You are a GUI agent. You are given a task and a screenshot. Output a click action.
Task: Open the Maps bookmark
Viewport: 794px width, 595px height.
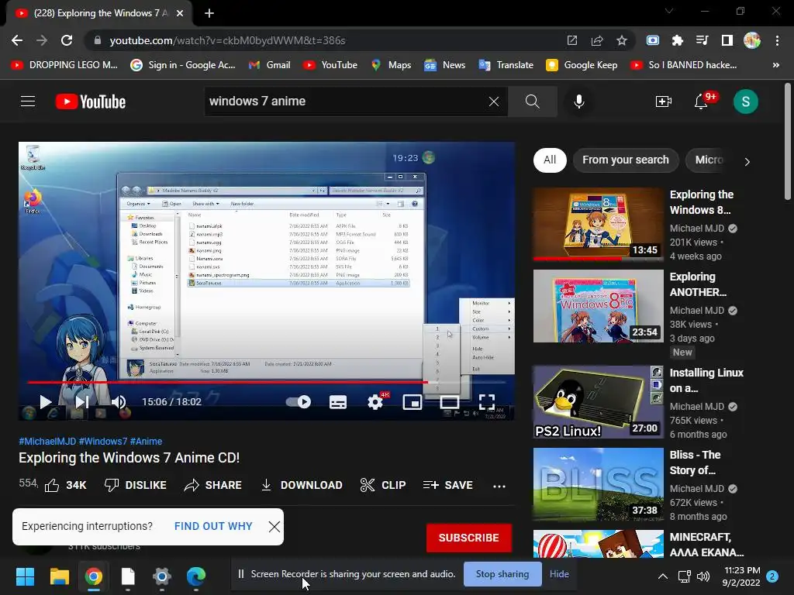[391, 65]
